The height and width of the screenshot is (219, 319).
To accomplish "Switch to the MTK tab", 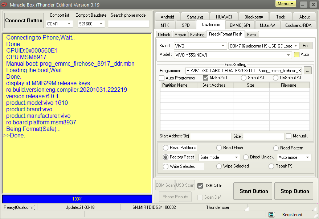I will pyautogui.click(x=165, y=25).
